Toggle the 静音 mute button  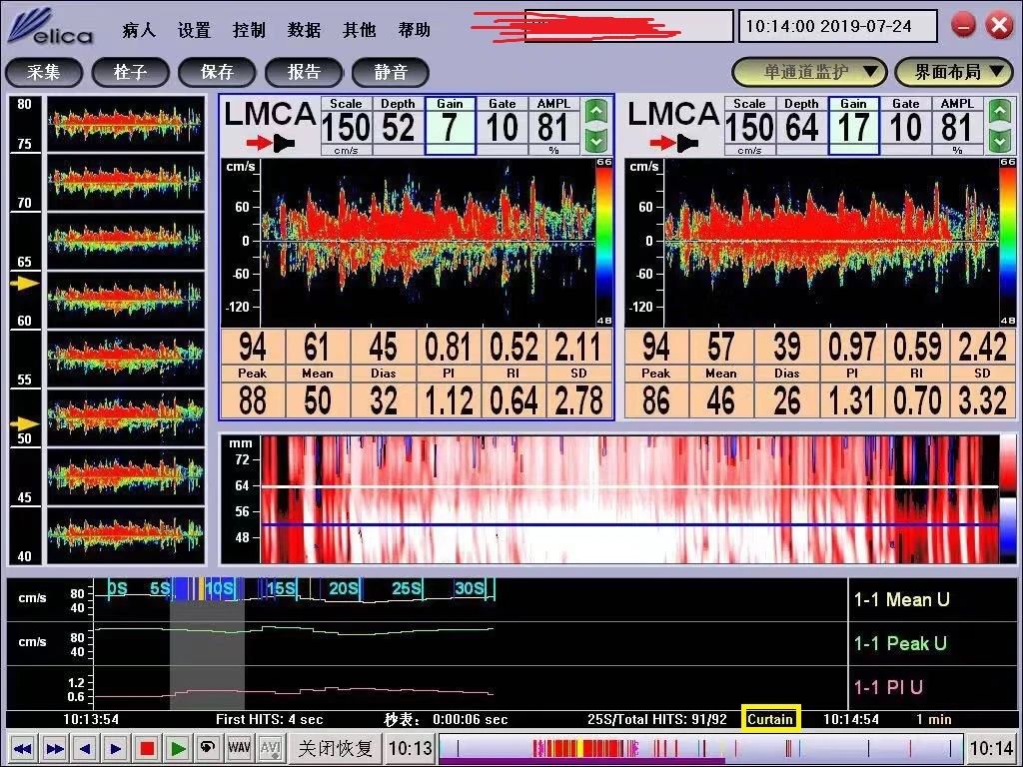[390, 72]
